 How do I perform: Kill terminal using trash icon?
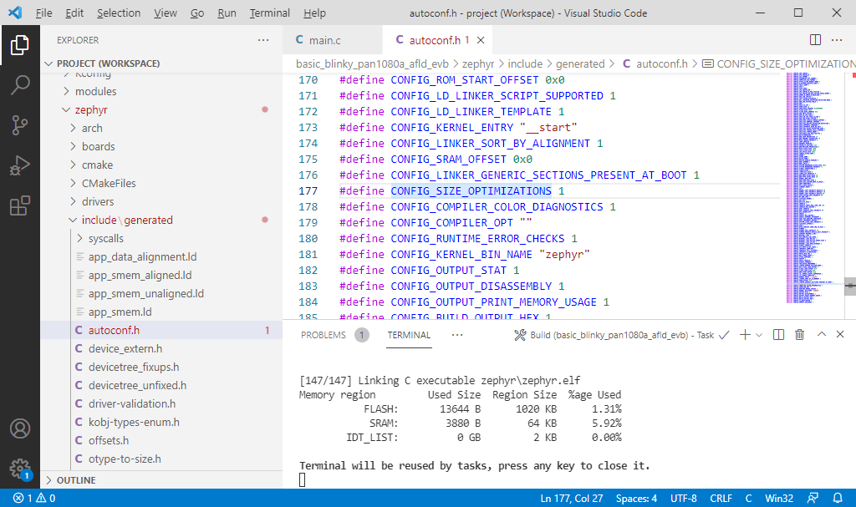pos(799,335)
